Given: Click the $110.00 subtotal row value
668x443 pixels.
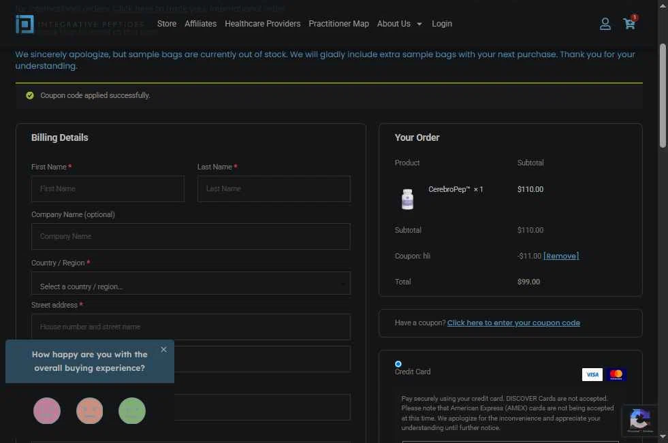Looking at the screenshot, I should click(530, 230).
